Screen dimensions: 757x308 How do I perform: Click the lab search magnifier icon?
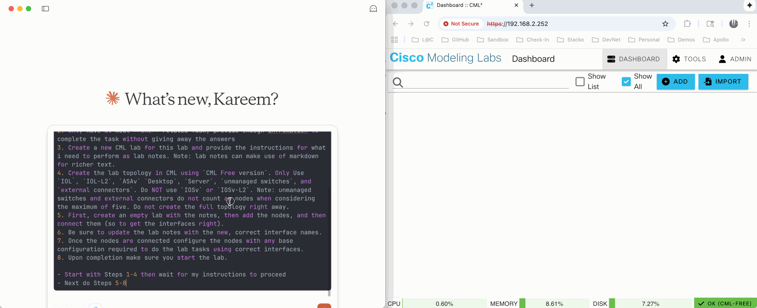coord(398,82)
